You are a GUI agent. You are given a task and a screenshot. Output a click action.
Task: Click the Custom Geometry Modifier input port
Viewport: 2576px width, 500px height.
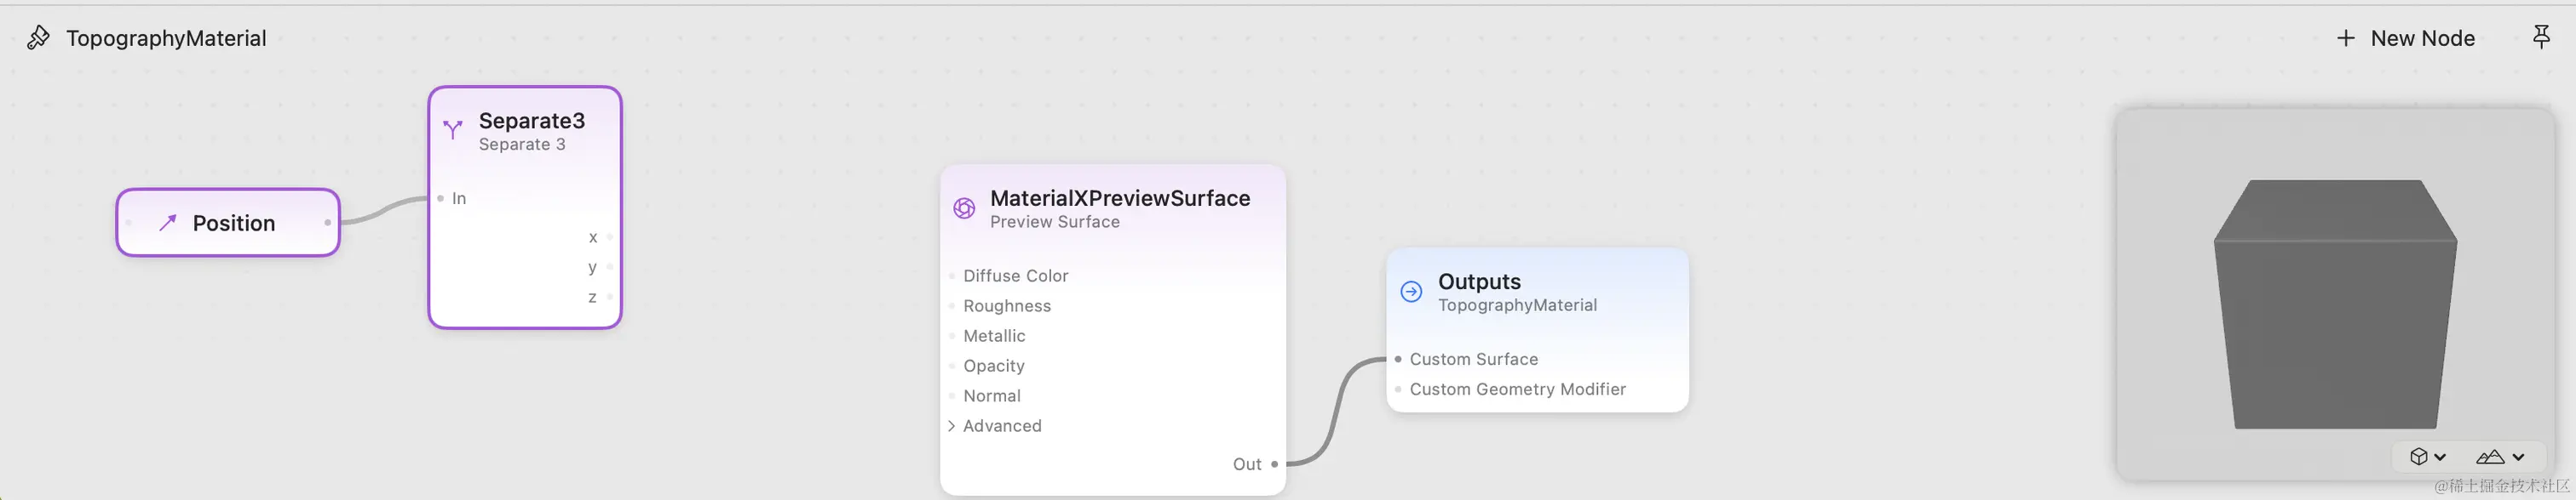pyautogui.click(x=1398, y=389)
